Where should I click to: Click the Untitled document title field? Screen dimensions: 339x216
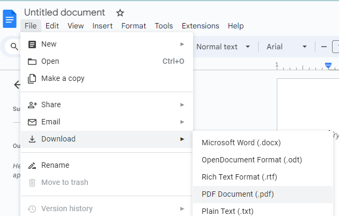tap(64, 12)
